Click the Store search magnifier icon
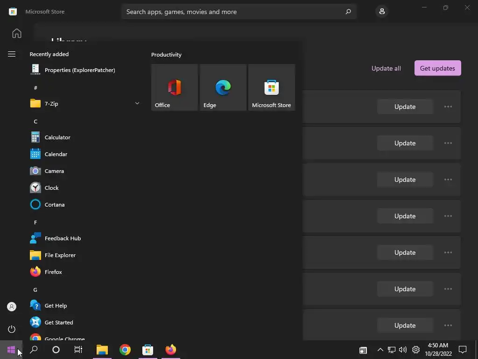Viewport: 478px width, 359px height. point(348,12)
